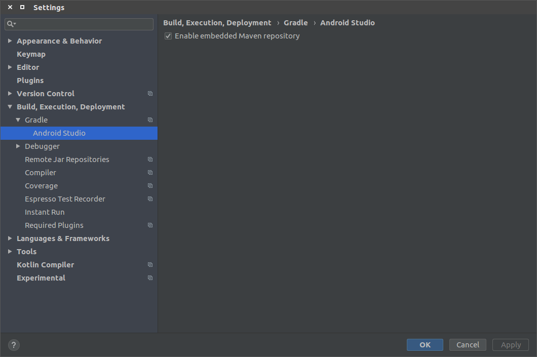The height and width of the screenshot is (357, 537).
Task: Select Languages & Frameworks label
Action: 63,239
